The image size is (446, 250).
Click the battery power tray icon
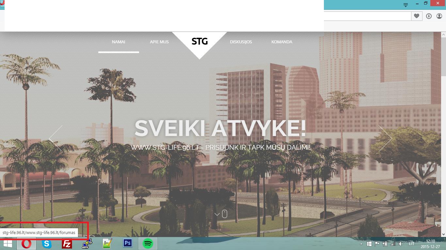[385, 244]
